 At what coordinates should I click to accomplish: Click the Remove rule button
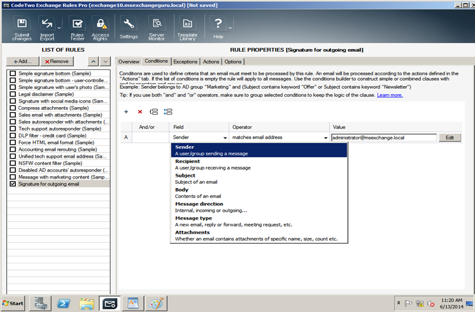57,62
